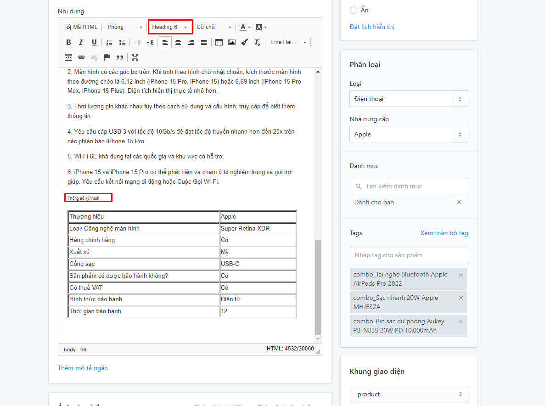Toggle underline formatting
Viewport: 545px width, 406px height.
click(94, 42)
